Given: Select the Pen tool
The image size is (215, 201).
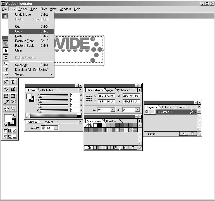Looking at the screenshot, I should click(x=6, y=57).
